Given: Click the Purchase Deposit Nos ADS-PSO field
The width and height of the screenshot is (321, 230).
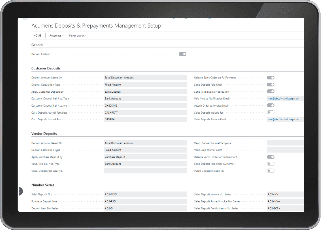Looking at the screenshot, I should 145,201.
